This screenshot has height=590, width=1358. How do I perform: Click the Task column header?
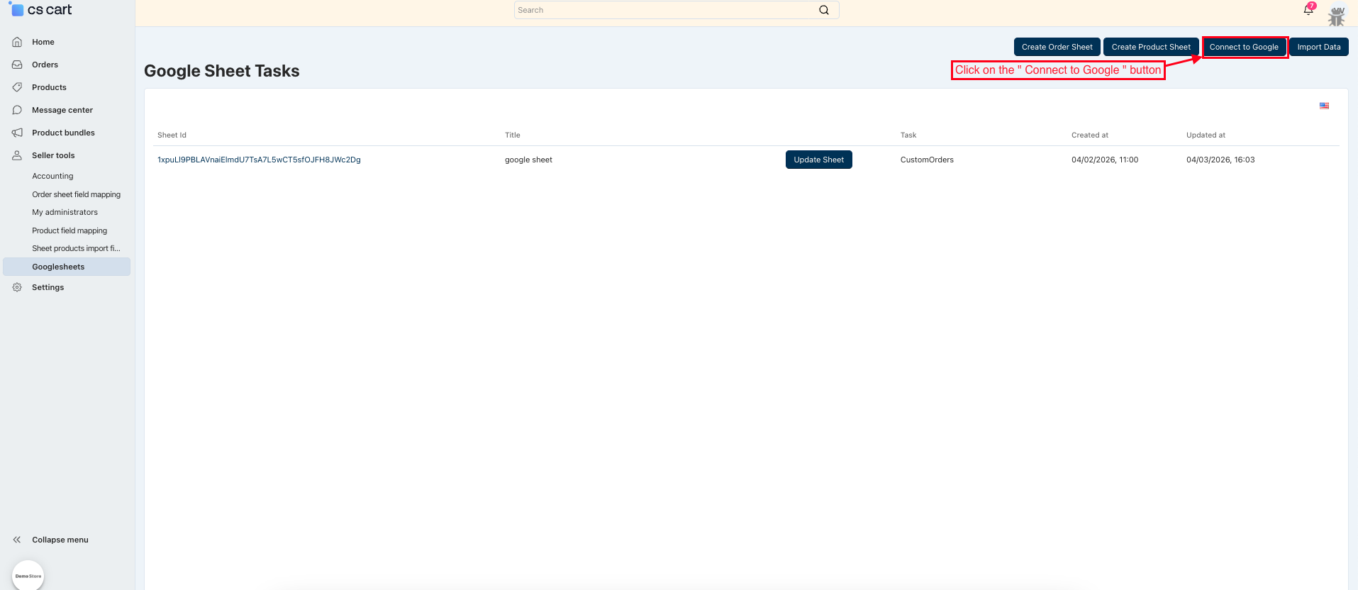[908, 135]
